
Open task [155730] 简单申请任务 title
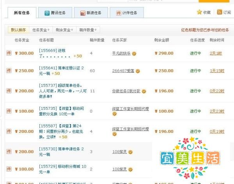tap(61, 152)
